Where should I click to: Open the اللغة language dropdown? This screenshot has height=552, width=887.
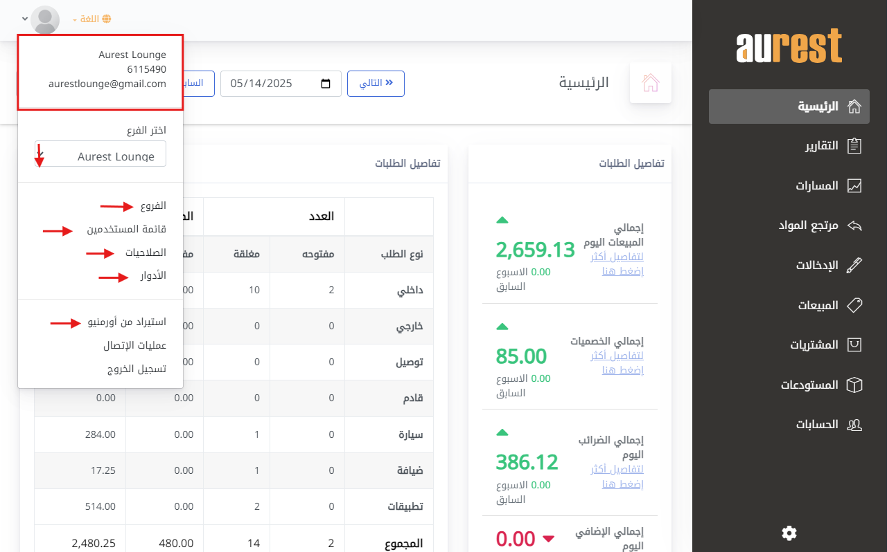(91, 19)
